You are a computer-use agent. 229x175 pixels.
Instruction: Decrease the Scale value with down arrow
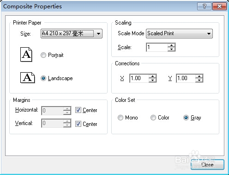point(171,49)
